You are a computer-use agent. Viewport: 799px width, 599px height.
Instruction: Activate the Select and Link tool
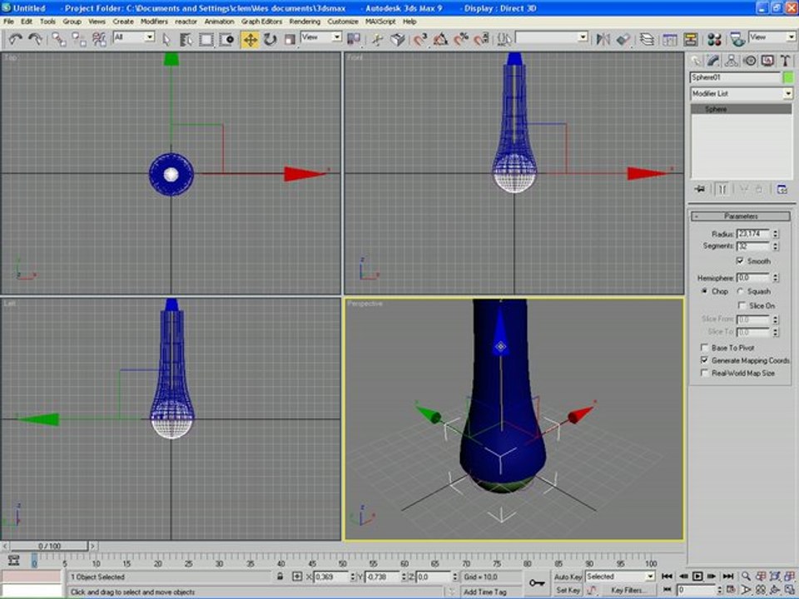58,39
